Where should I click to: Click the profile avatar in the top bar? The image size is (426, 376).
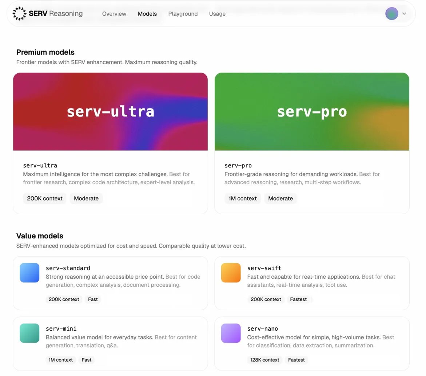pos(391,13)
